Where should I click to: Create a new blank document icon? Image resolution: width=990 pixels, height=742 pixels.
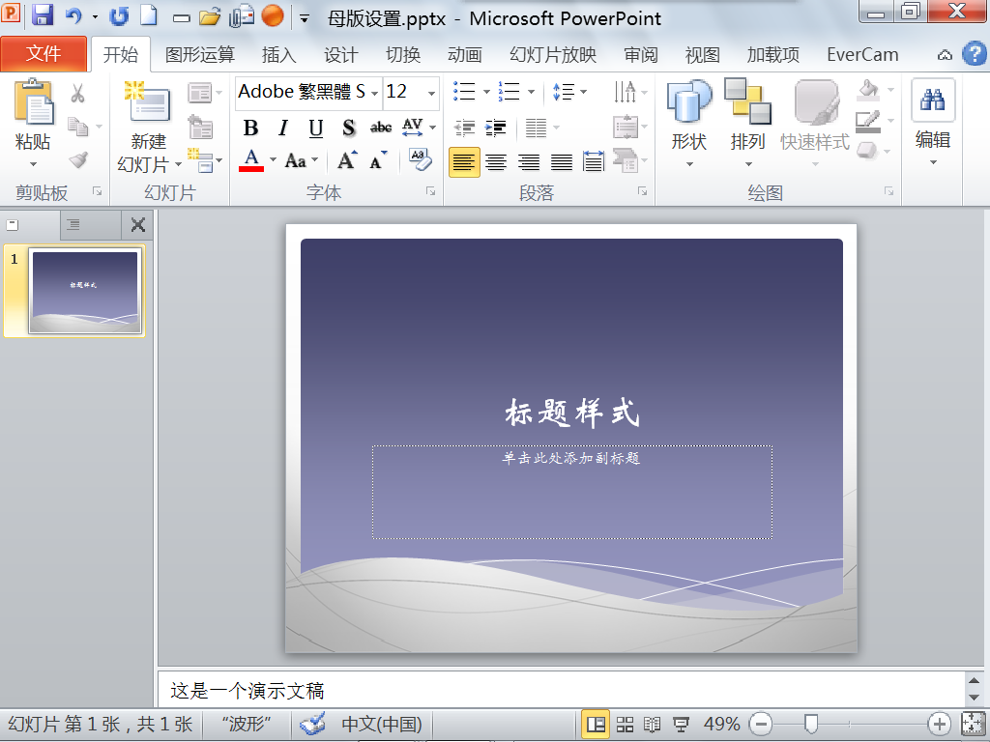coord(149,15)
